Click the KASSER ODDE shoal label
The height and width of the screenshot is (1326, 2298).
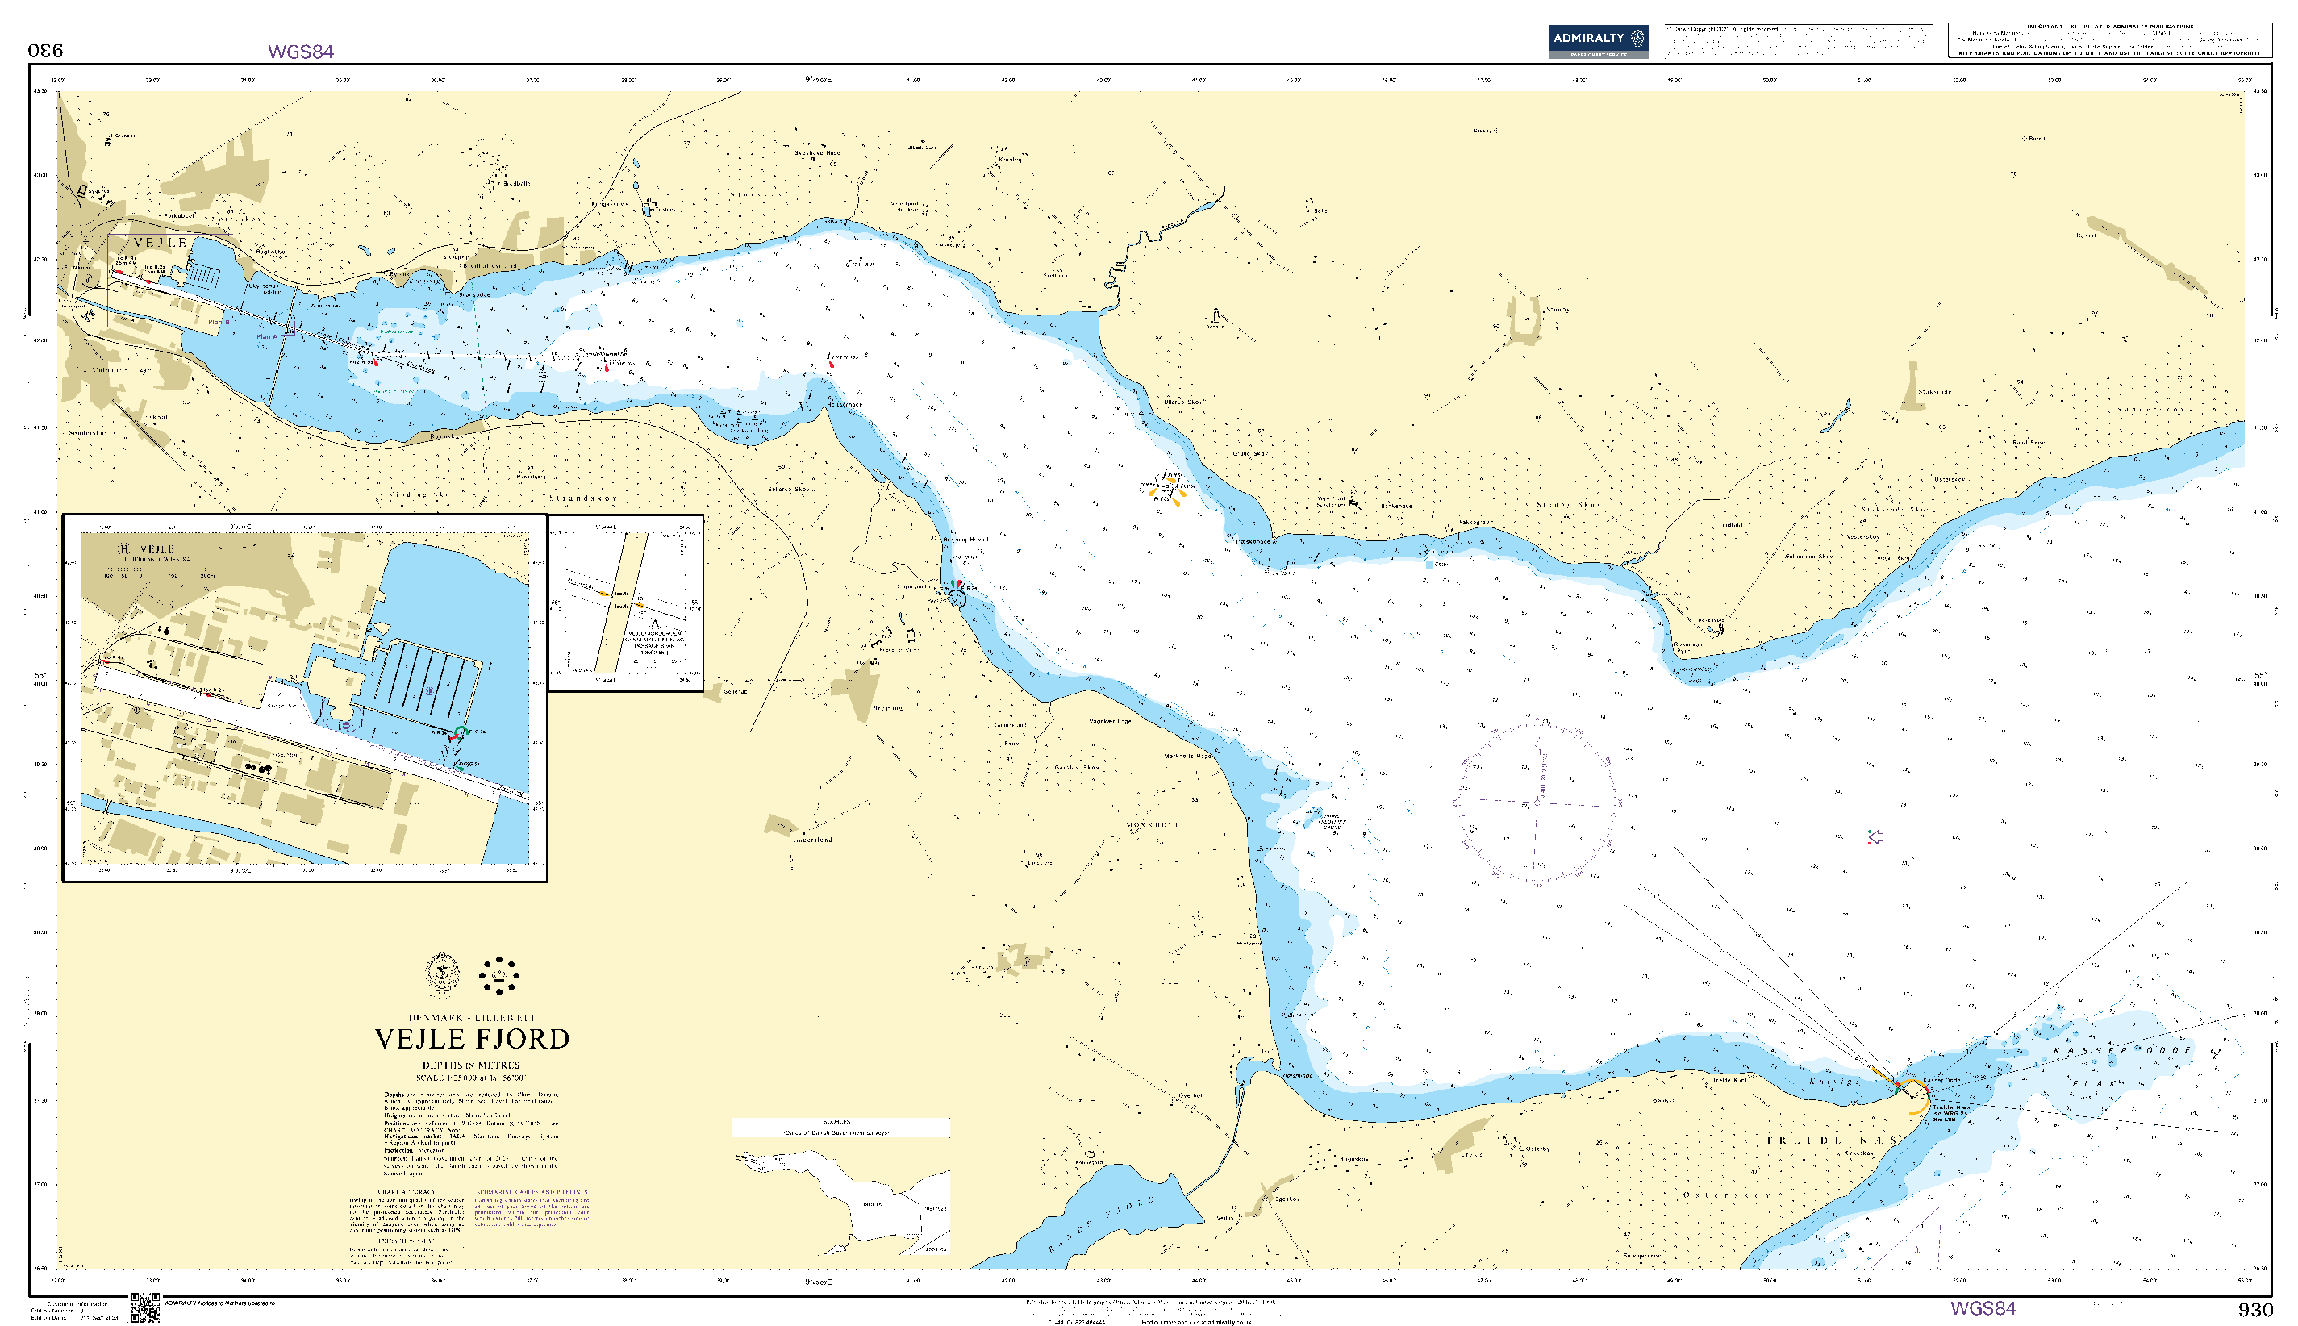pyautogui.click(x=2121, y=1050)
